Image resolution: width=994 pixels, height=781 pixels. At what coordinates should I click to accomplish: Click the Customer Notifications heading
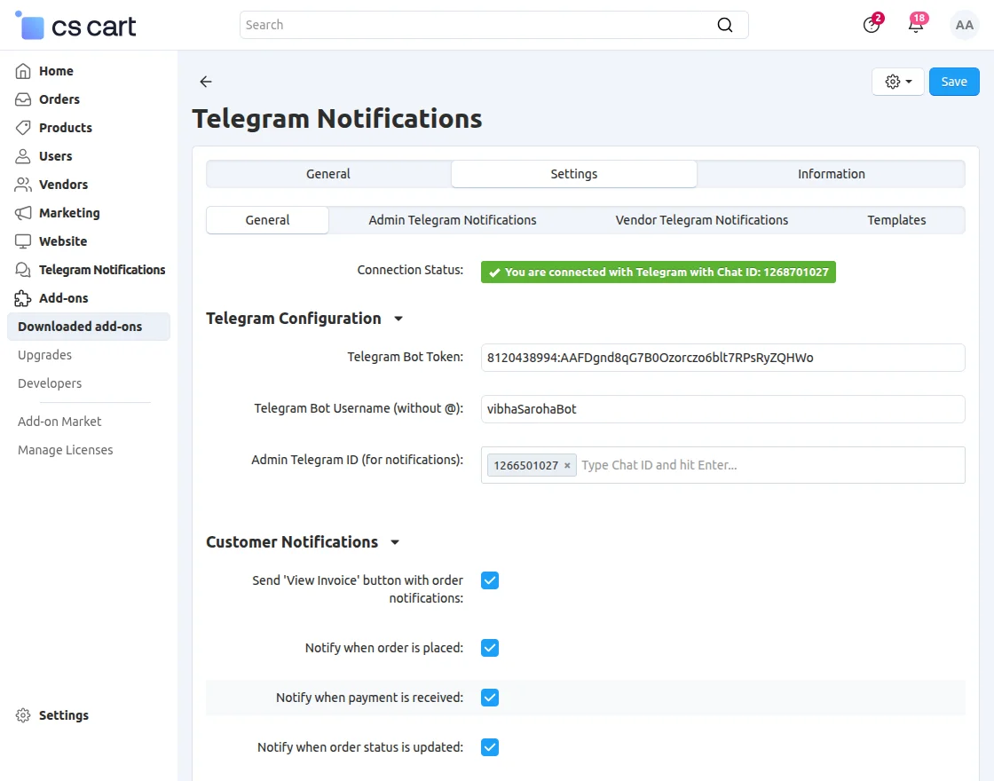[x=292, y=542]
